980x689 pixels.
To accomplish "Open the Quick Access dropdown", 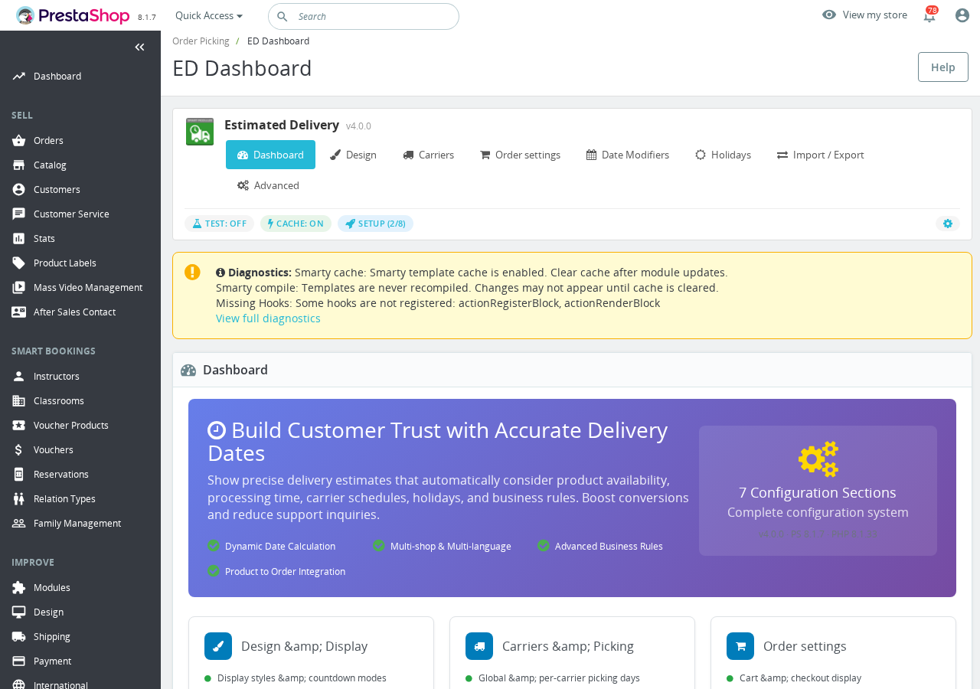I will point(209,15).
